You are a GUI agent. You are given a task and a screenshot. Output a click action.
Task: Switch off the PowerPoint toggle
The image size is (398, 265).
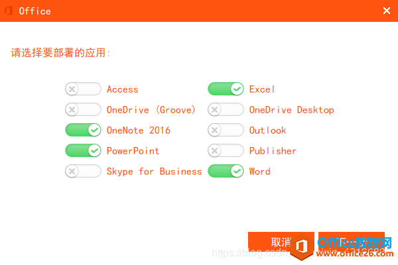click(x=83, y=150)
